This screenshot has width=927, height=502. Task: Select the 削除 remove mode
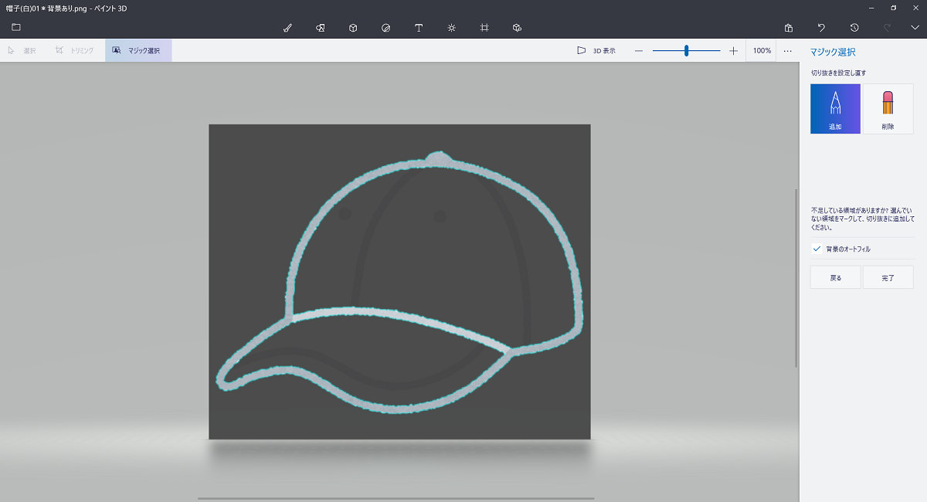pyautogui.click(x=887, y=109)
